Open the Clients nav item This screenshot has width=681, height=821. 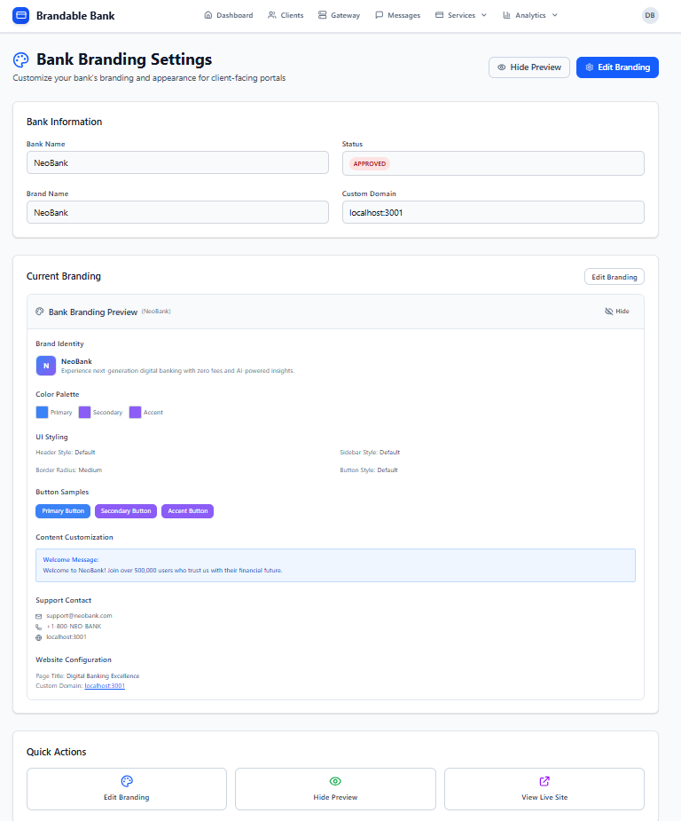click(x=285, y=15)
